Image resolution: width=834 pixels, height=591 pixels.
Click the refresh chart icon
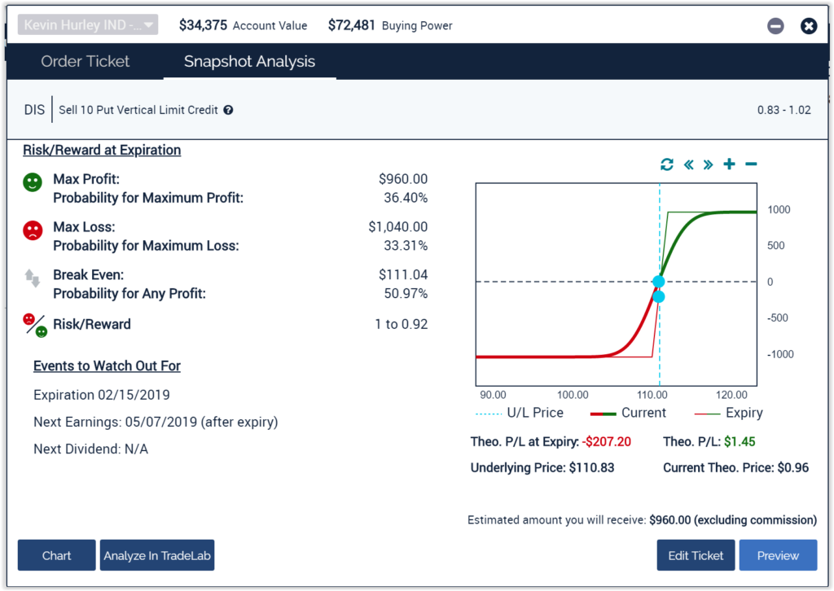[667, 164]
